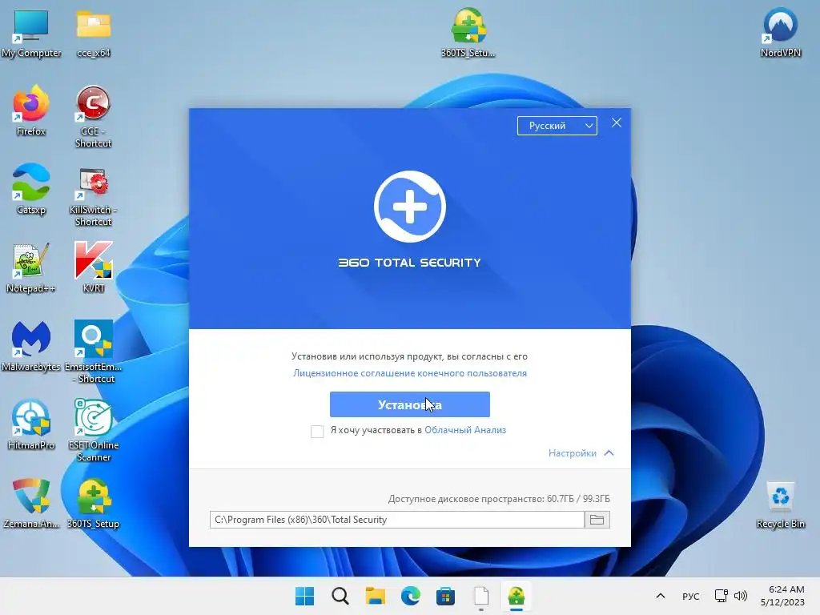Launch Firefox from the desktop
Viewport: 820px width, 615px height.
point(31,111)
